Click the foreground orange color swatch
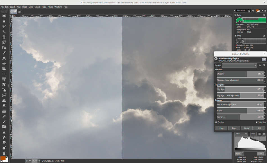 pos(3,158)
